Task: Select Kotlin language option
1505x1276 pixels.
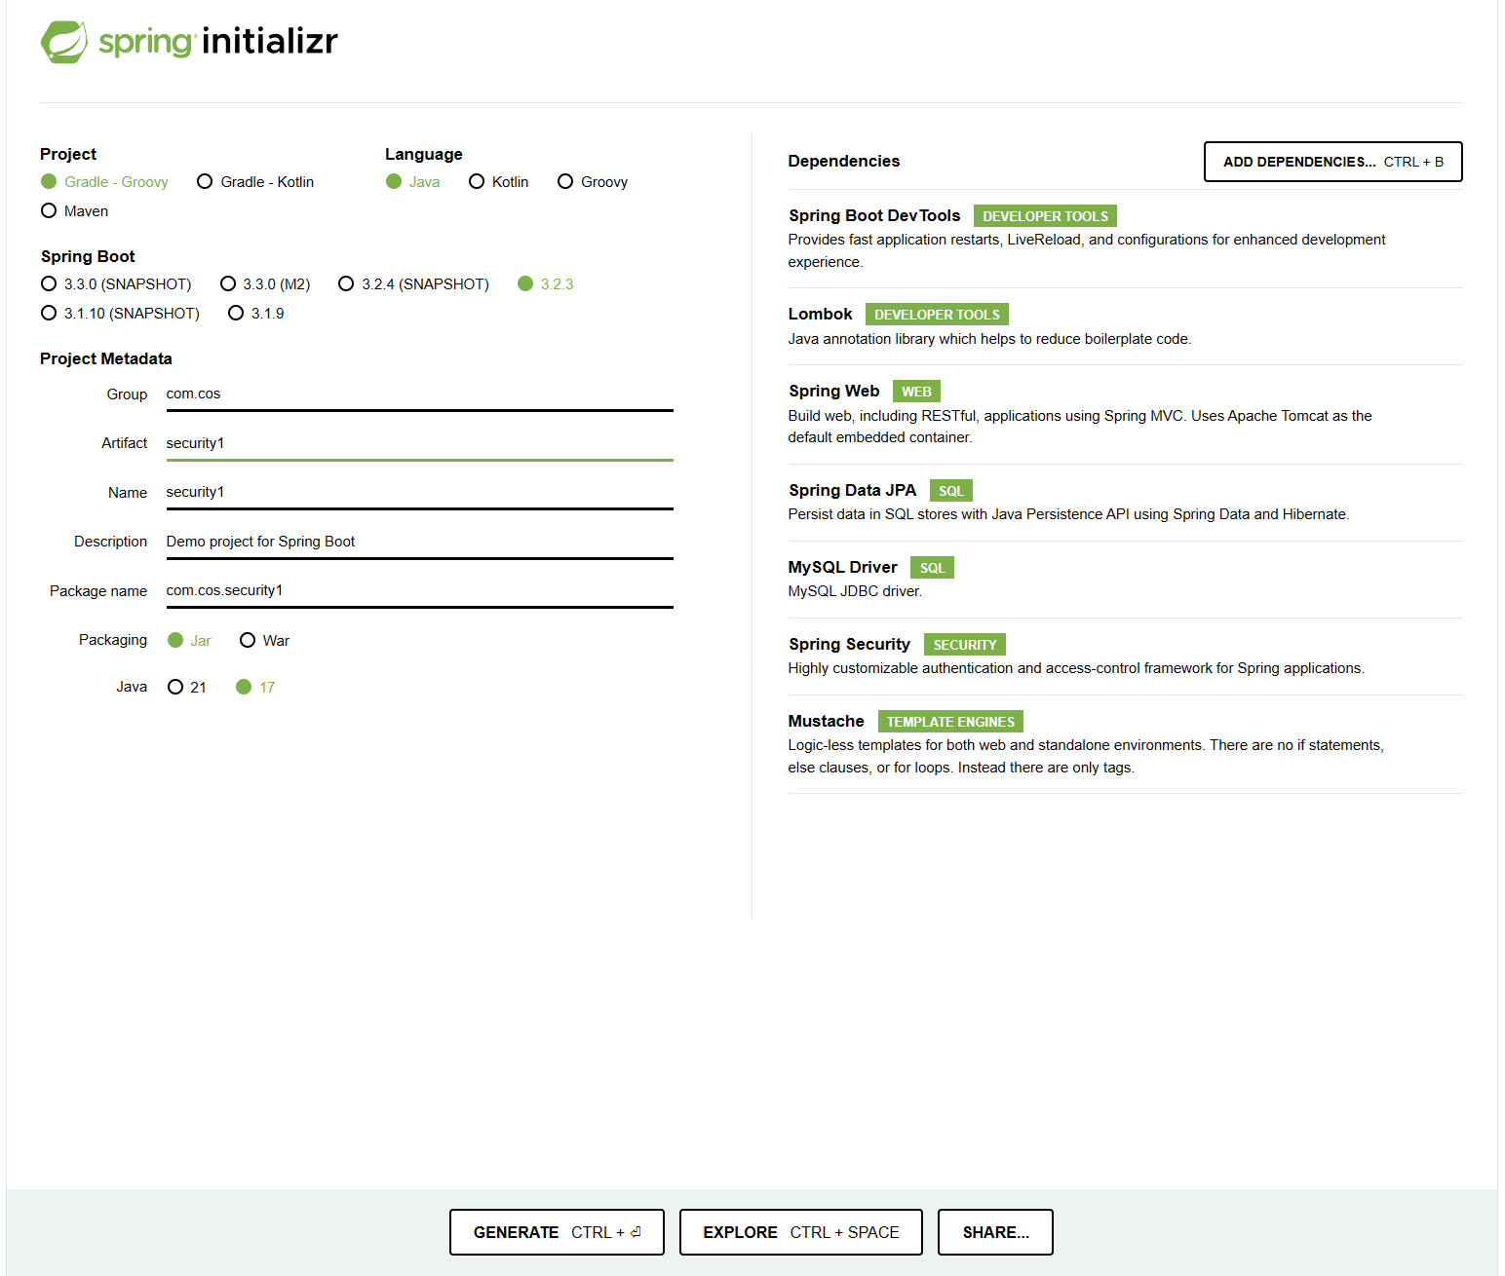Action: tap(498, 182)
